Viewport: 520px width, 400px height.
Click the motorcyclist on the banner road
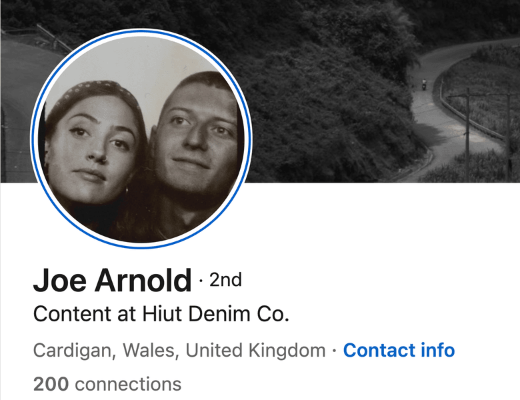coord(424,84)
